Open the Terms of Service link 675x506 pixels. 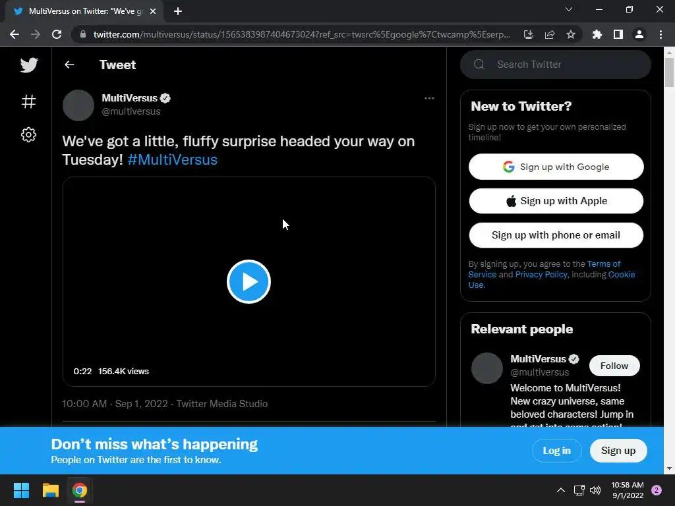tap(604, 264)
